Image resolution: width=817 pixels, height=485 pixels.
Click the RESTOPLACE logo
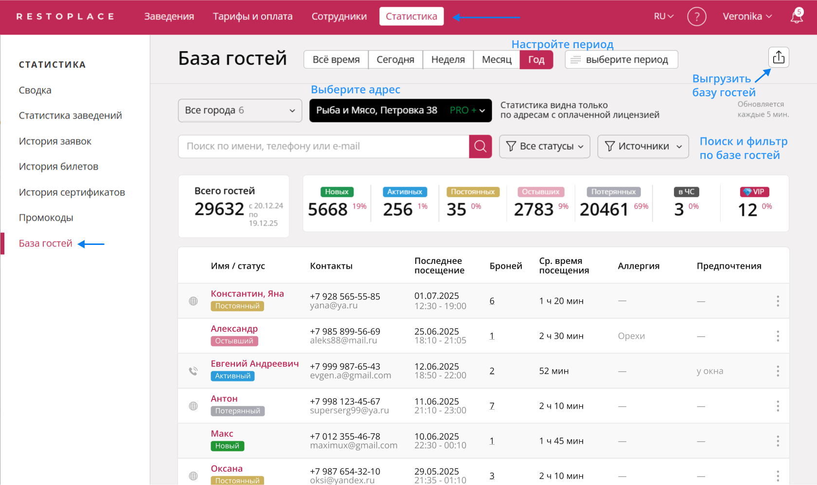(x=66, y=16)
